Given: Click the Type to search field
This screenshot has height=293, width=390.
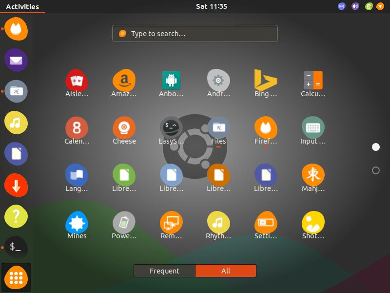Looking at the screenshot, I should [x=195, y=33].
